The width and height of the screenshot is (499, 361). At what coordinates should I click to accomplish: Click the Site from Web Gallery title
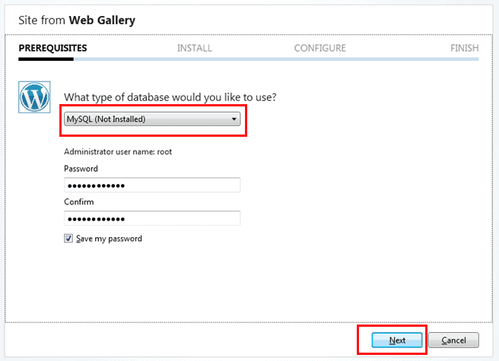click(x=77, y=20)
